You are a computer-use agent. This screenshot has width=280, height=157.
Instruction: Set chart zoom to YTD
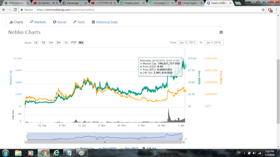[73, 43]
